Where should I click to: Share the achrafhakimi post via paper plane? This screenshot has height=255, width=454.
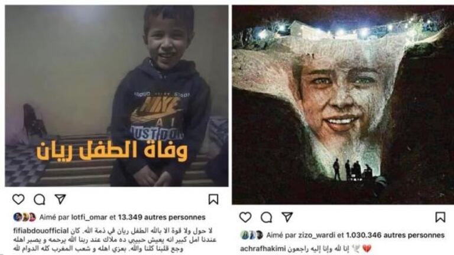[x=287, y=217]
